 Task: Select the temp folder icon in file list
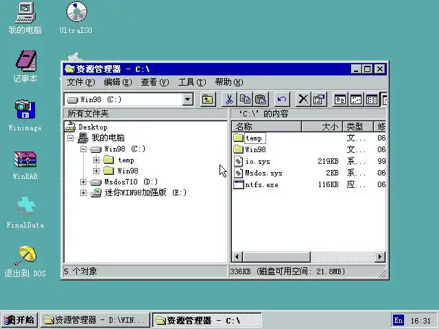[238, 138]
